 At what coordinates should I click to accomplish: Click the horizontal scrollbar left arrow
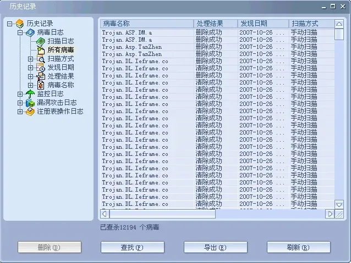point(105,214)
